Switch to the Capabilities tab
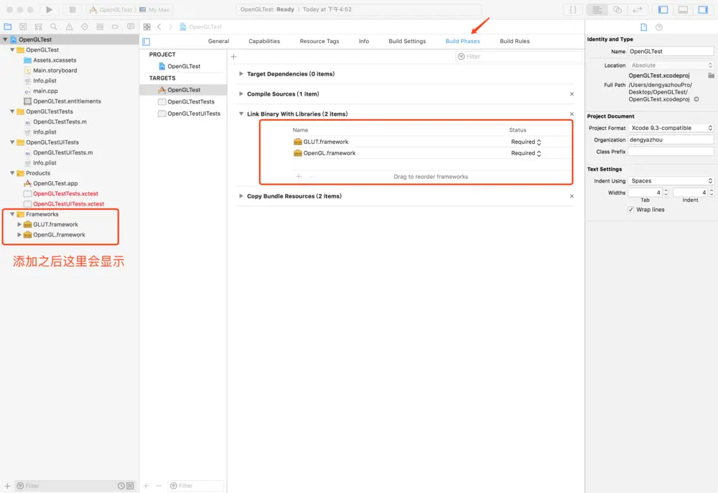Image resolution: width=718 pixels, height=493 pixels. [x=264, y=41]
